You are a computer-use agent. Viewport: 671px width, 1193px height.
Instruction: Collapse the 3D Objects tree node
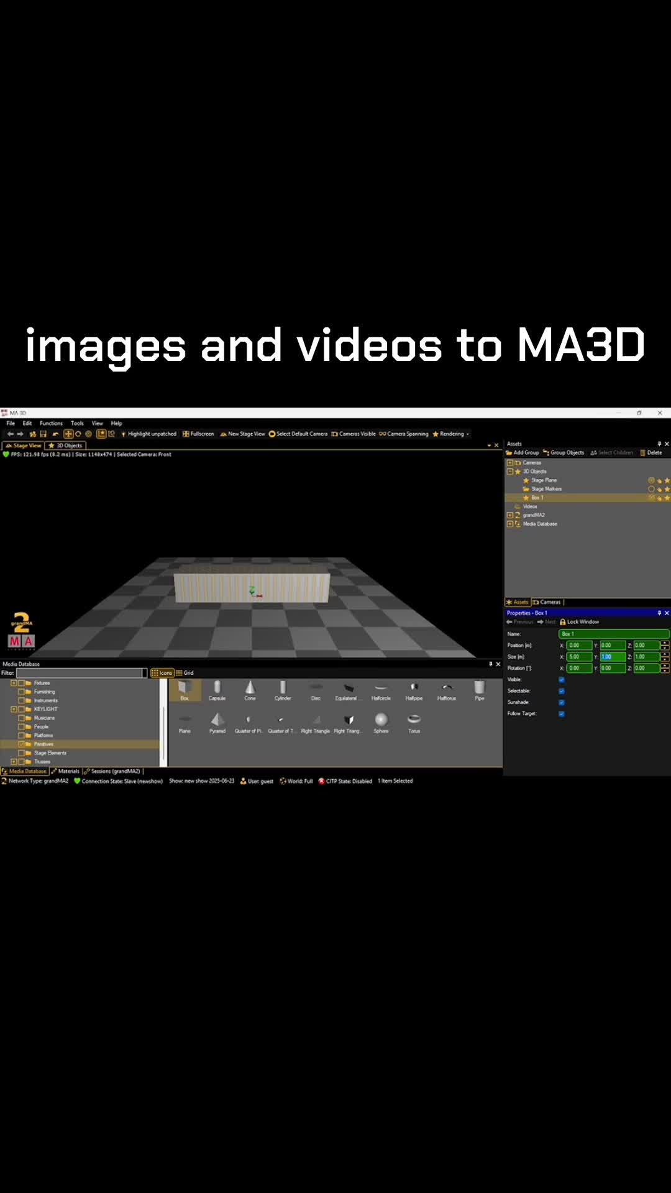[510, 472]
